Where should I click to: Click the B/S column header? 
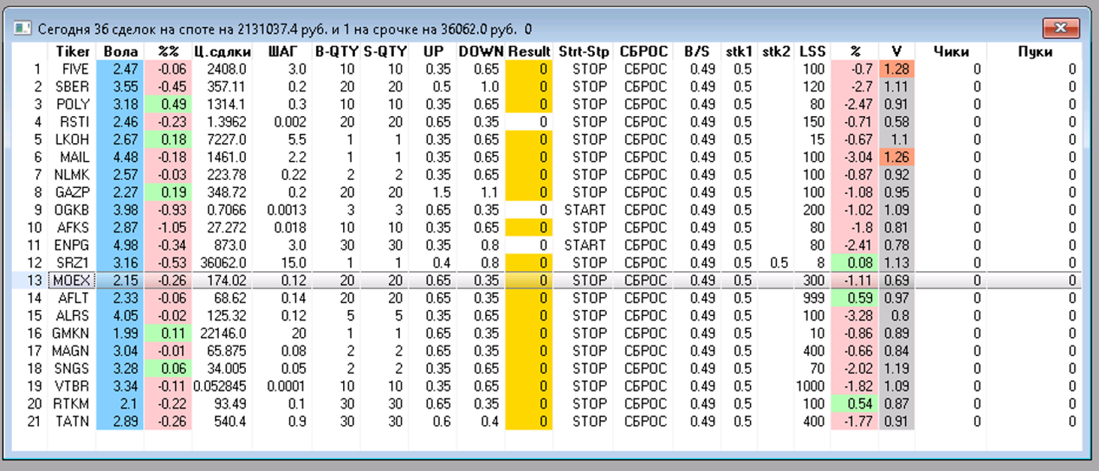696,52
